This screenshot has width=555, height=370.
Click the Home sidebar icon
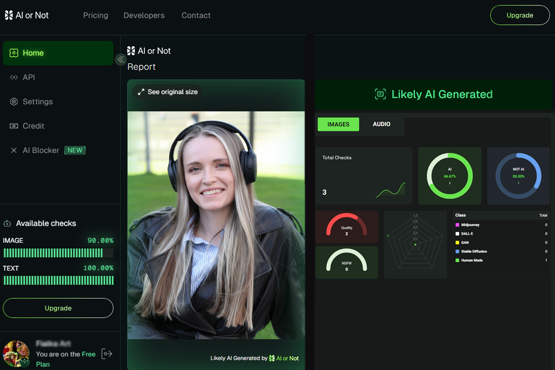tap(14, 53)
